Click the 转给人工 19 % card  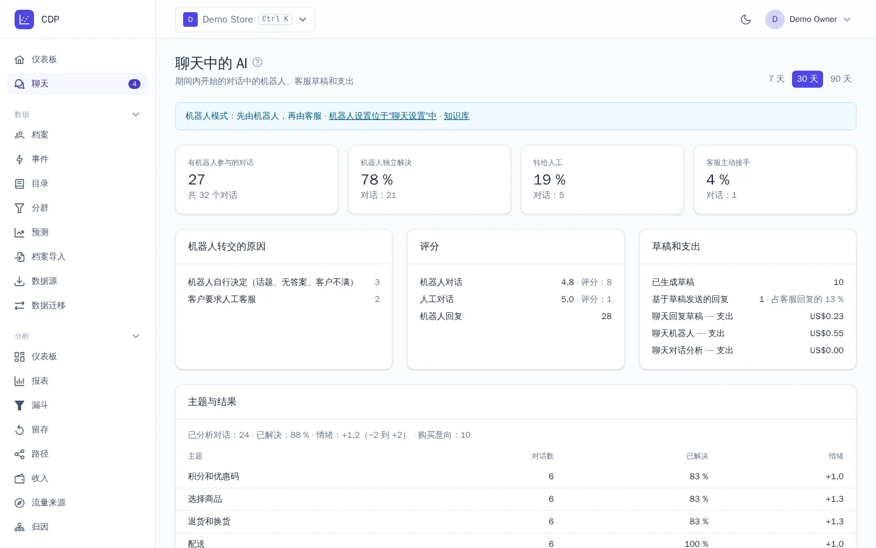(x=602, y=180)
